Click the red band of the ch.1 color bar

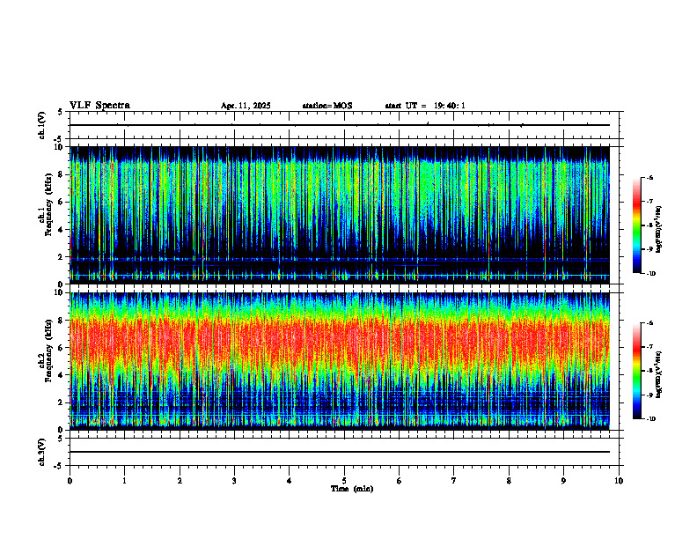pyautogui.click(x=637, y=205)
